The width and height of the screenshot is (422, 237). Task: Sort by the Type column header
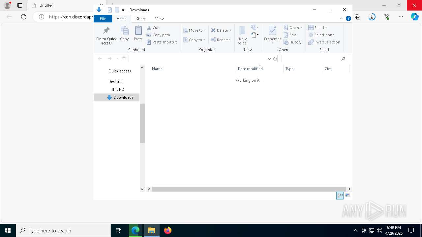point(303,69)
